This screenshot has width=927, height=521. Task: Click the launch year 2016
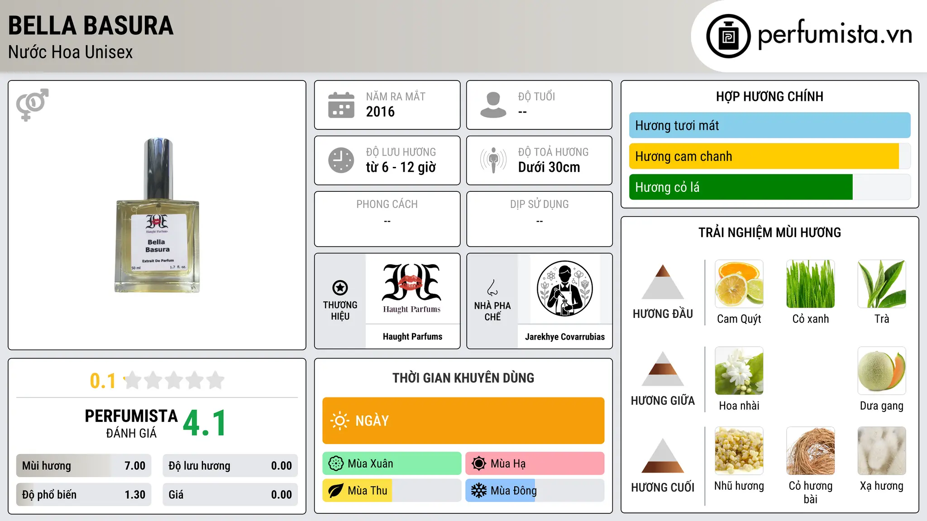(380, 112)
